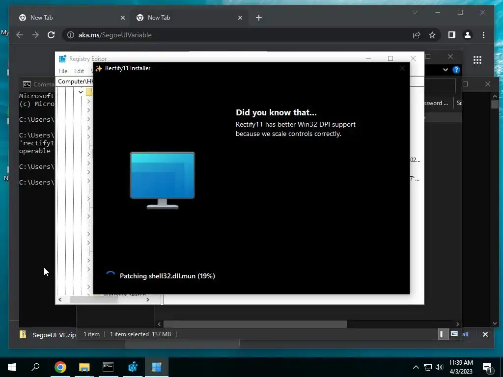
Task: Open Command Prompt from taskbar
Action: 108,367
